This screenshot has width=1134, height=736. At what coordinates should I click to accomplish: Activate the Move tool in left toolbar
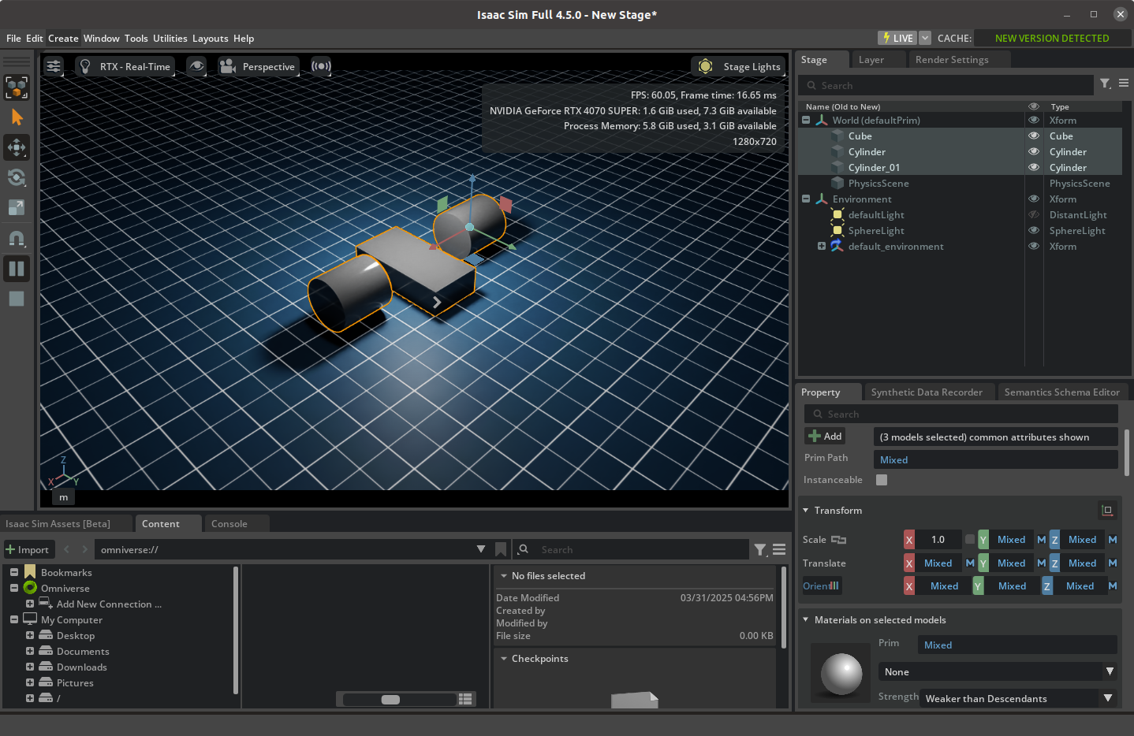(x=17, y=147)
